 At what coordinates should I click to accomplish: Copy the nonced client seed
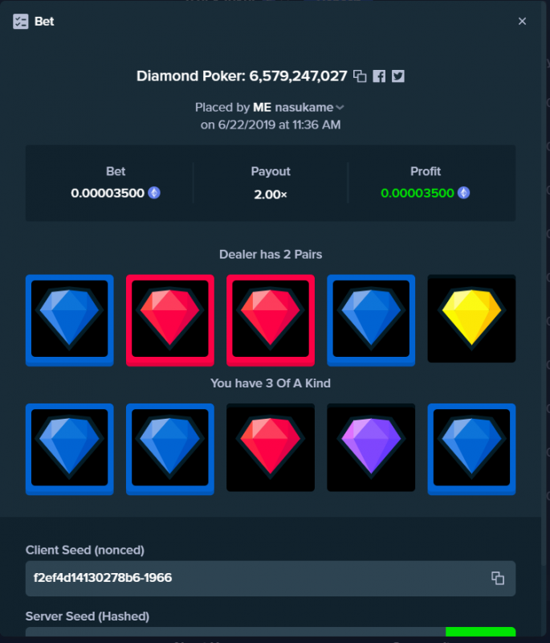(498, 578)
